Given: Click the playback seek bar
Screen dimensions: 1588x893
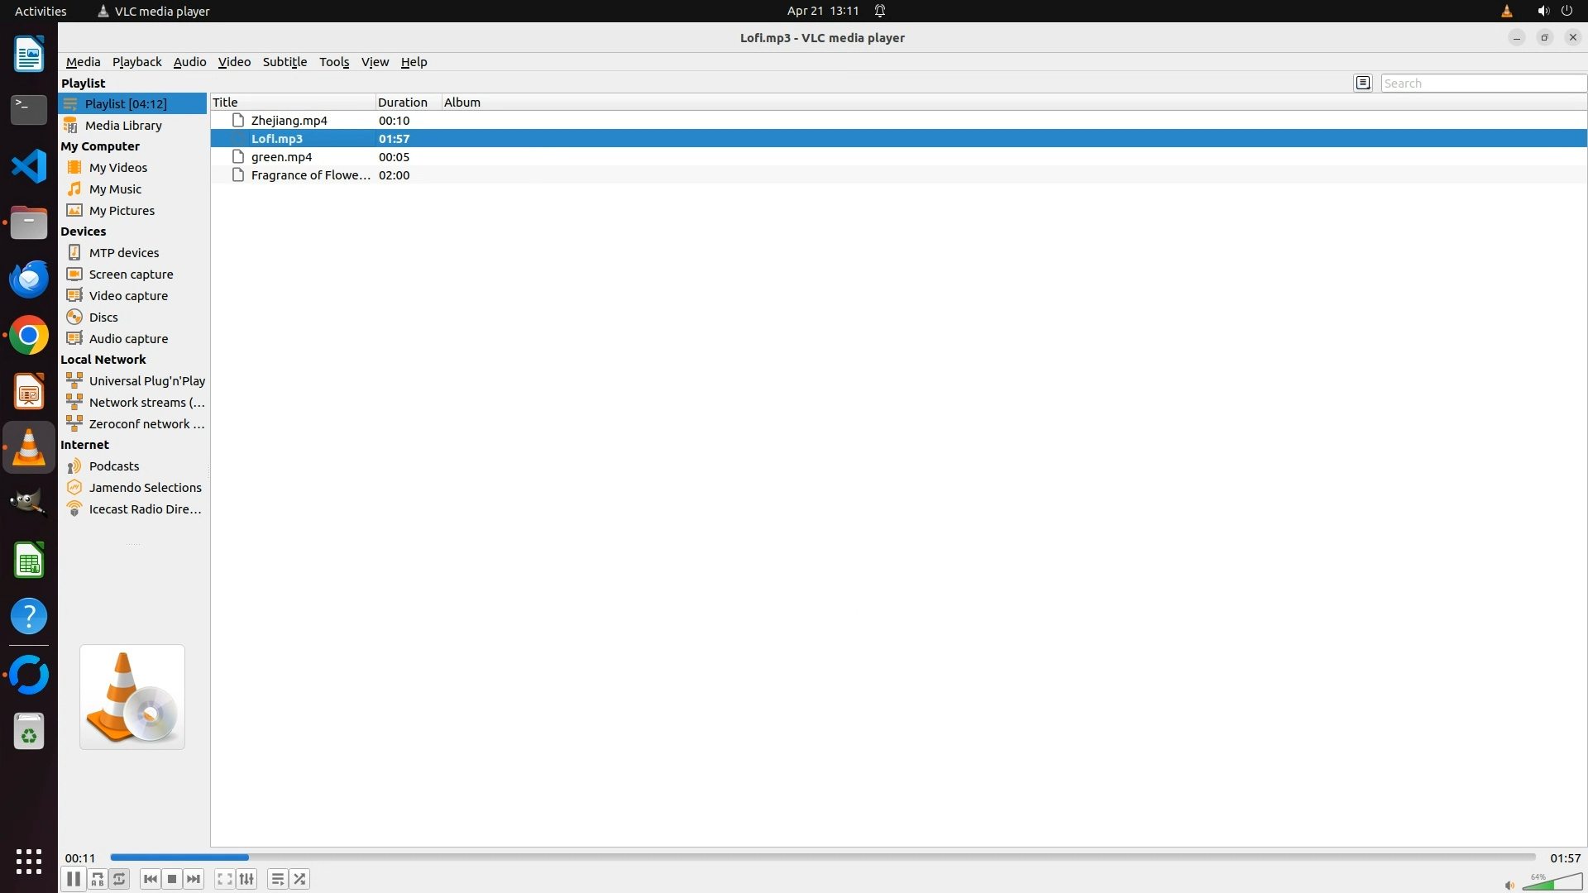Looking at the screenshot, I should click(x=822, y=857).
